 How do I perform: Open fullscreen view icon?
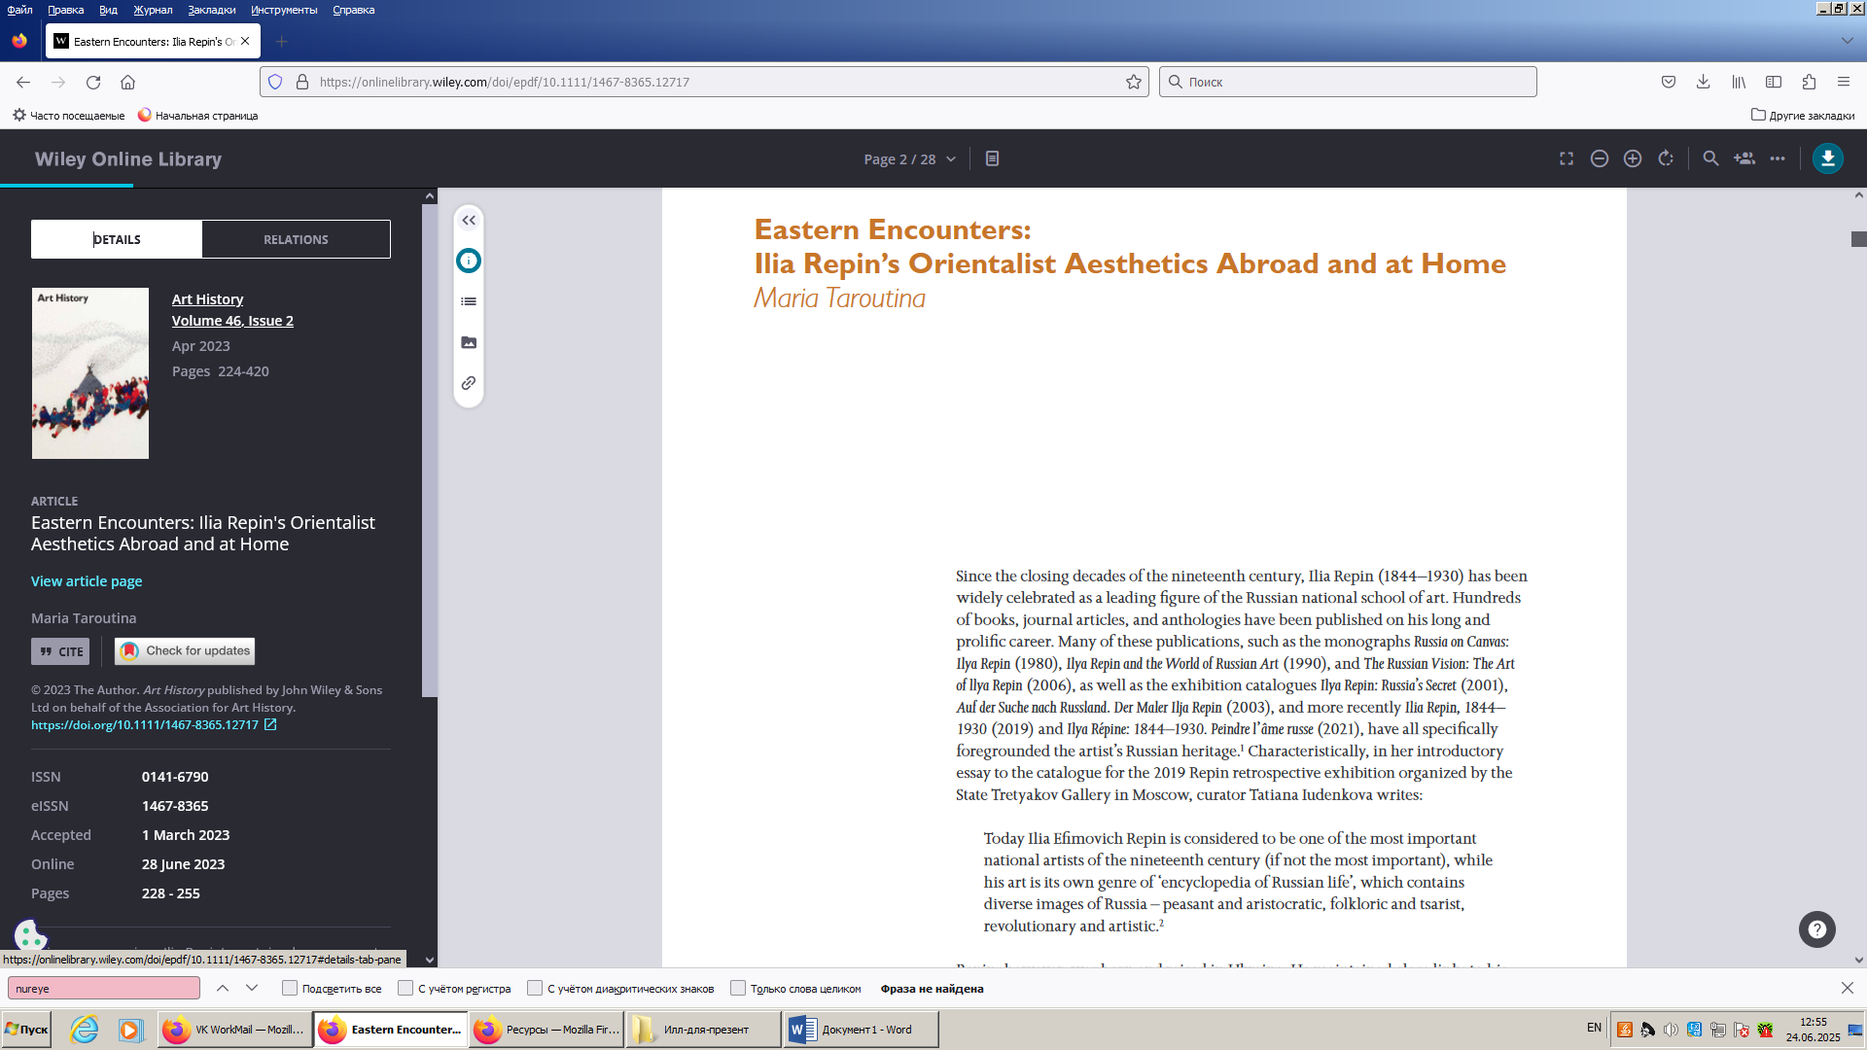coord(1567,158)
